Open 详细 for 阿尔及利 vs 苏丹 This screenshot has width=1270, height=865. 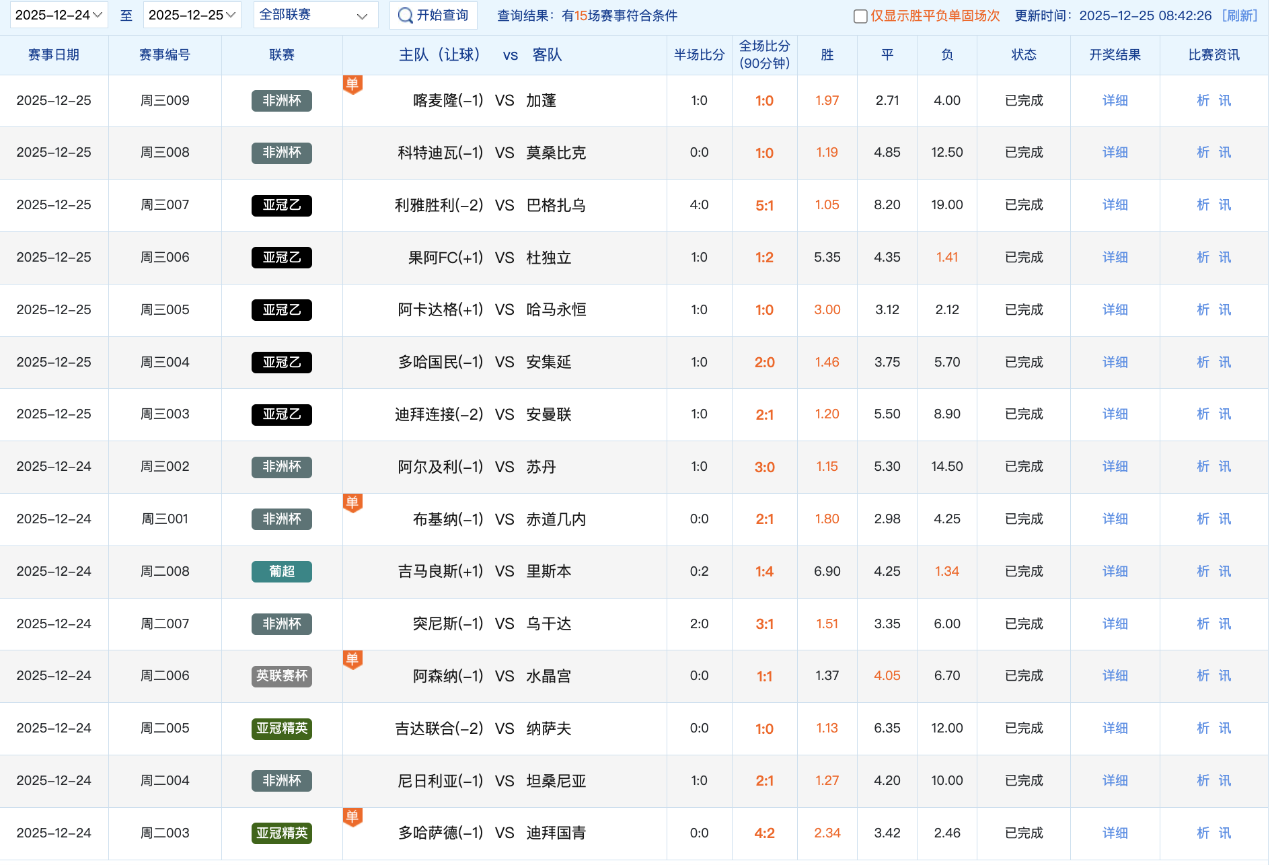coord(1115,467)
